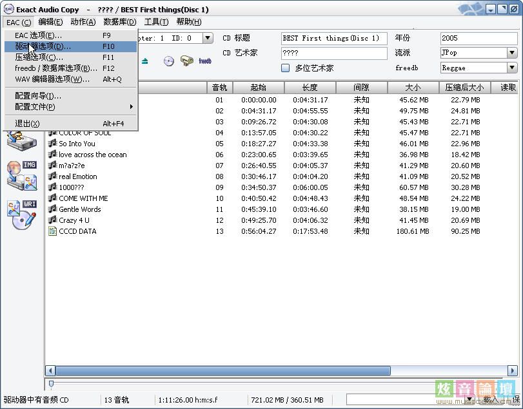The image size is (523, 409).
Task: Open the freedb Reggae genre dropdown
Action: pyautogui.click(x=512, y=68)
